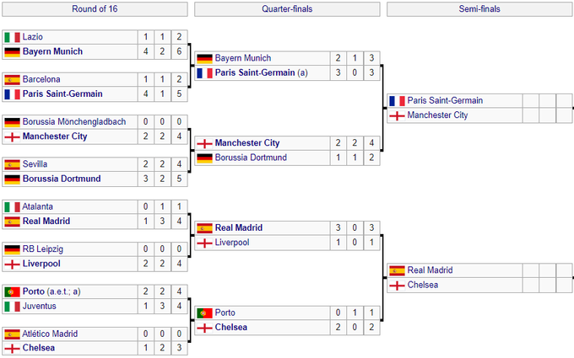Click Germany flag next to Borussia Mönchengladbach
The image size is (574, 358).
coord(12,122)
